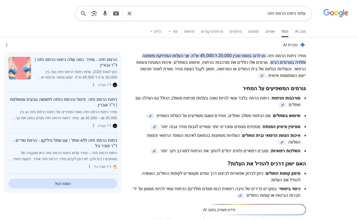The image size is (358, 219).
Task: Click the source link icon after מורכבות הניתוח bullet
Action: (282, 105)
